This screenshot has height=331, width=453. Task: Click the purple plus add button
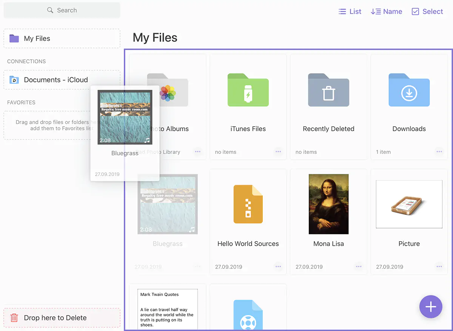click(431, 307)
